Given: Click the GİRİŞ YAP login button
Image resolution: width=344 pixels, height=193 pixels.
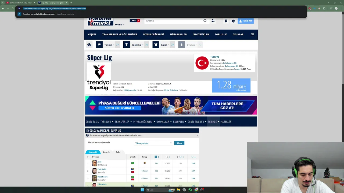Looking at the screenshot, I should 246,21.
